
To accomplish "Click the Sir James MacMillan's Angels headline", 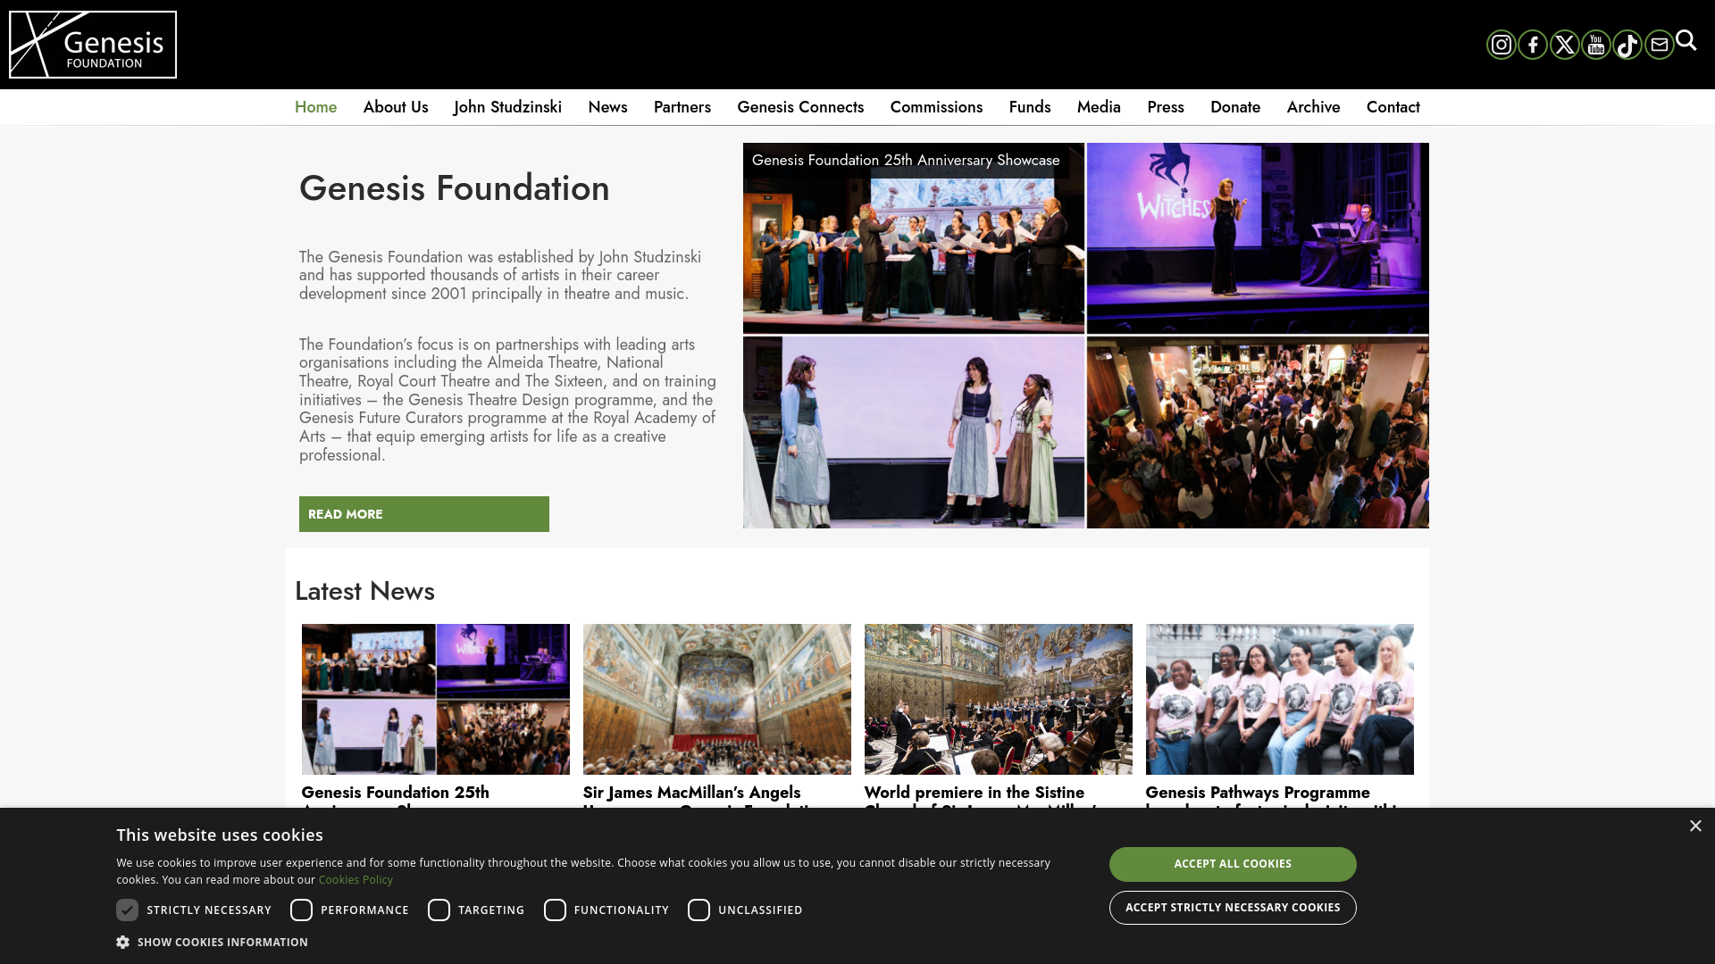I will click(692, 794).
